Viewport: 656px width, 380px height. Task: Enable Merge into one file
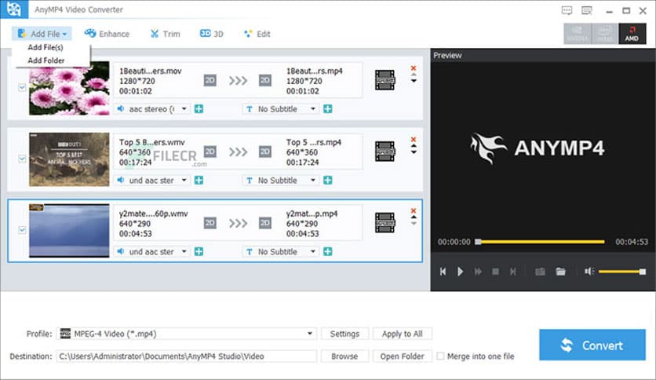pyautogui.click(x=440, y=356)
